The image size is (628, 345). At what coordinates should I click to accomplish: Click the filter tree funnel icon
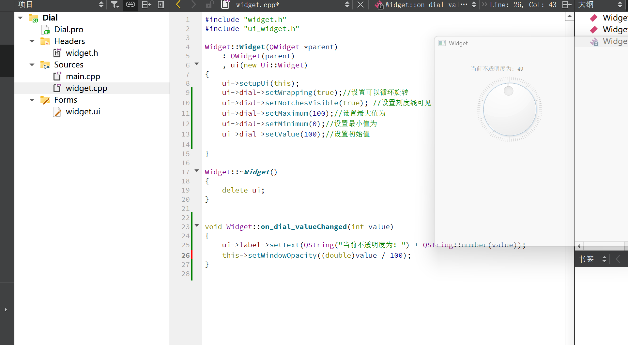[x=115, y=5]
